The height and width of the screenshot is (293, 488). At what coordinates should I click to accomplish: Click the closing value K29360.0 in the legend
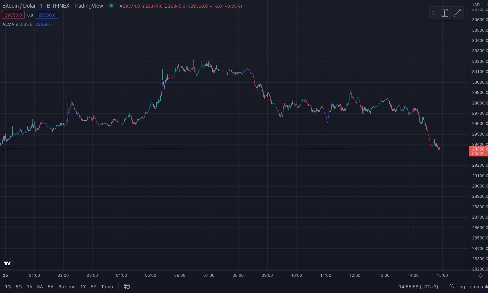pos(197,6)
